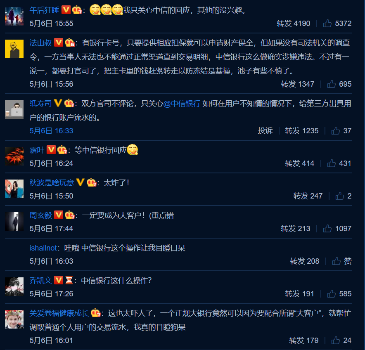Image resolution: width=365 pixels, height=350 pixels.
Task: Click 转发 191 on 乔凯文's comment
Action: coord(300,294)
